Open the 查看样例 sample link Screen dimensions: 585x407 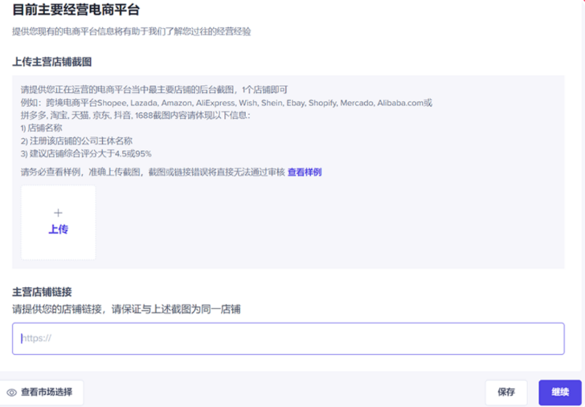click(305, 172)
